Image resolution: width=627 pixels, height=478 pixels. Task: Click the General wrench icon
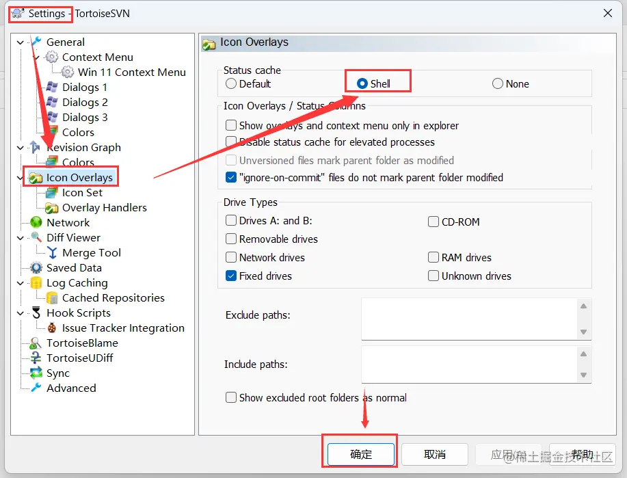[x=36, y=42]
